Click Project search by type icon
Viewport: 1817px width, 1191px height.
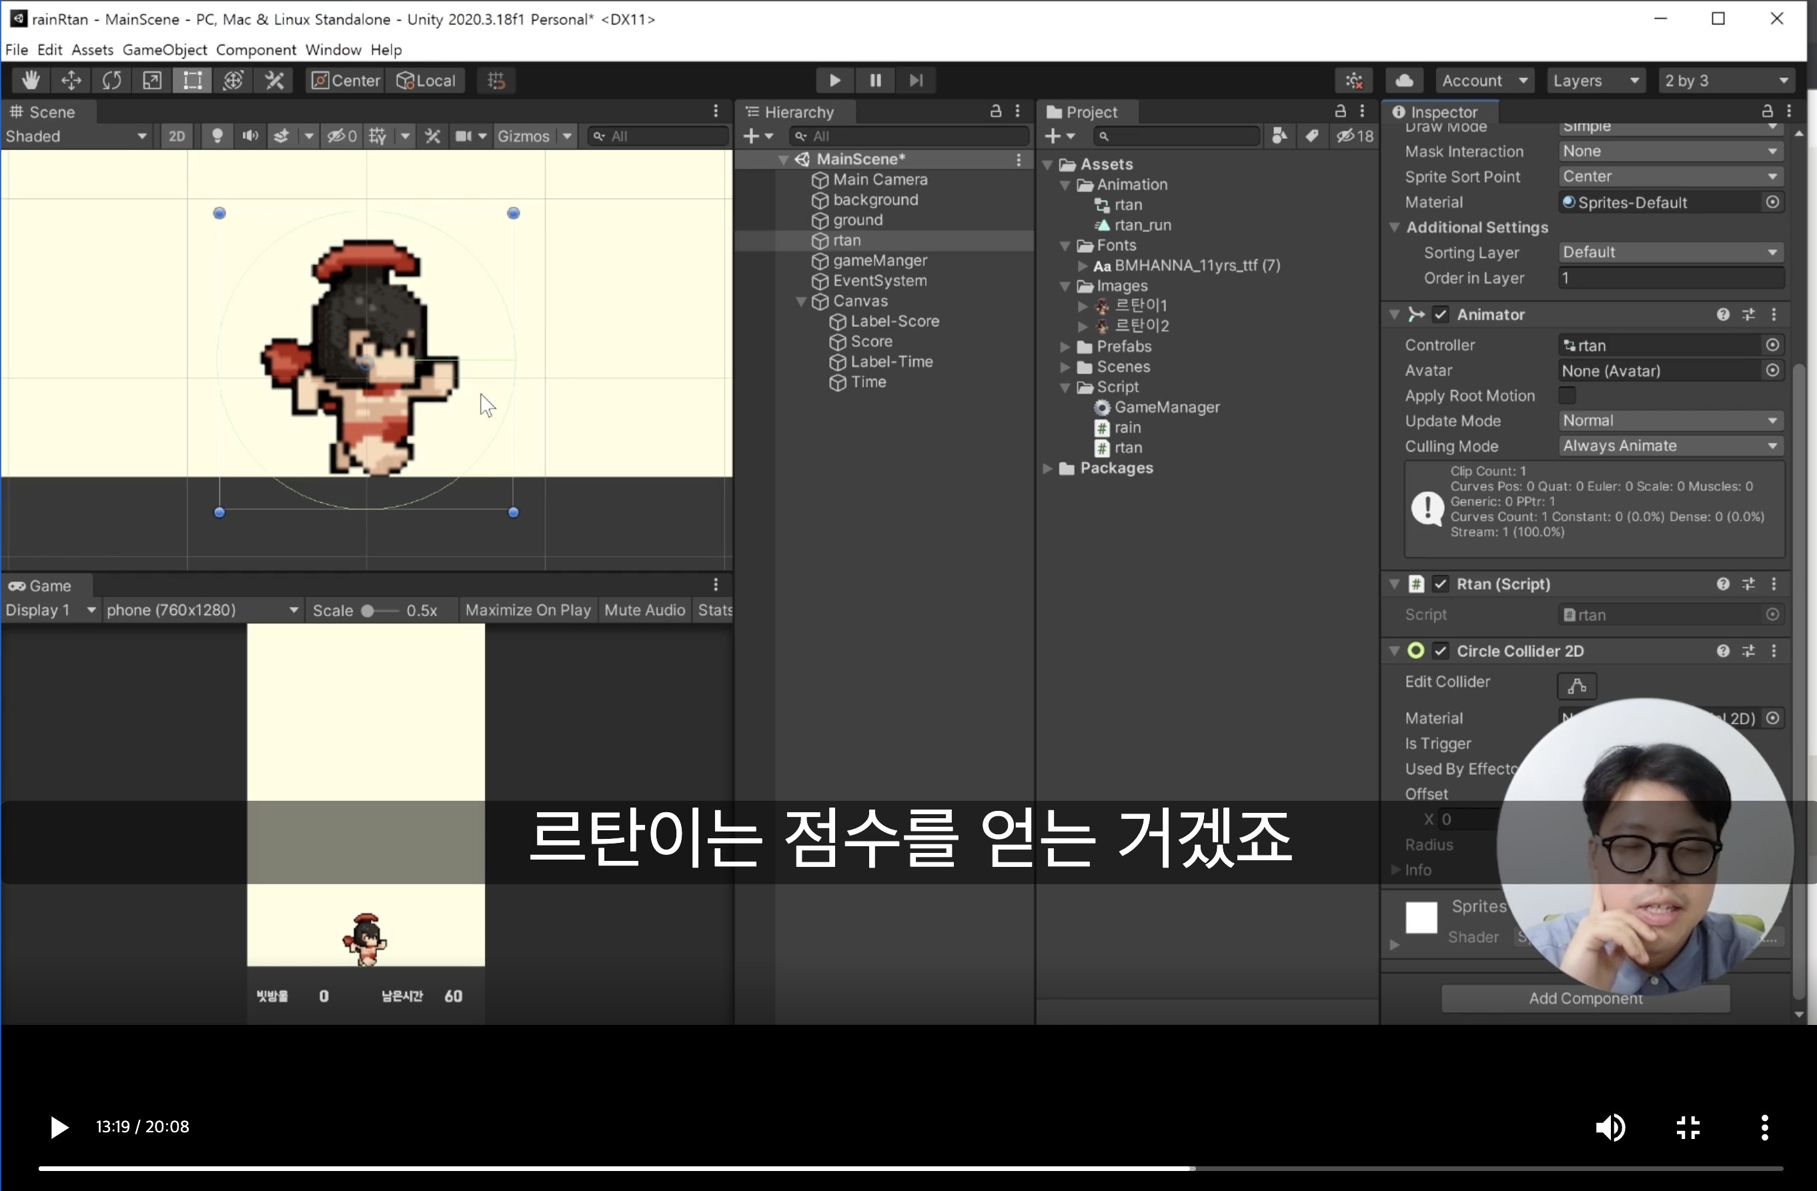click(1280, 136)
